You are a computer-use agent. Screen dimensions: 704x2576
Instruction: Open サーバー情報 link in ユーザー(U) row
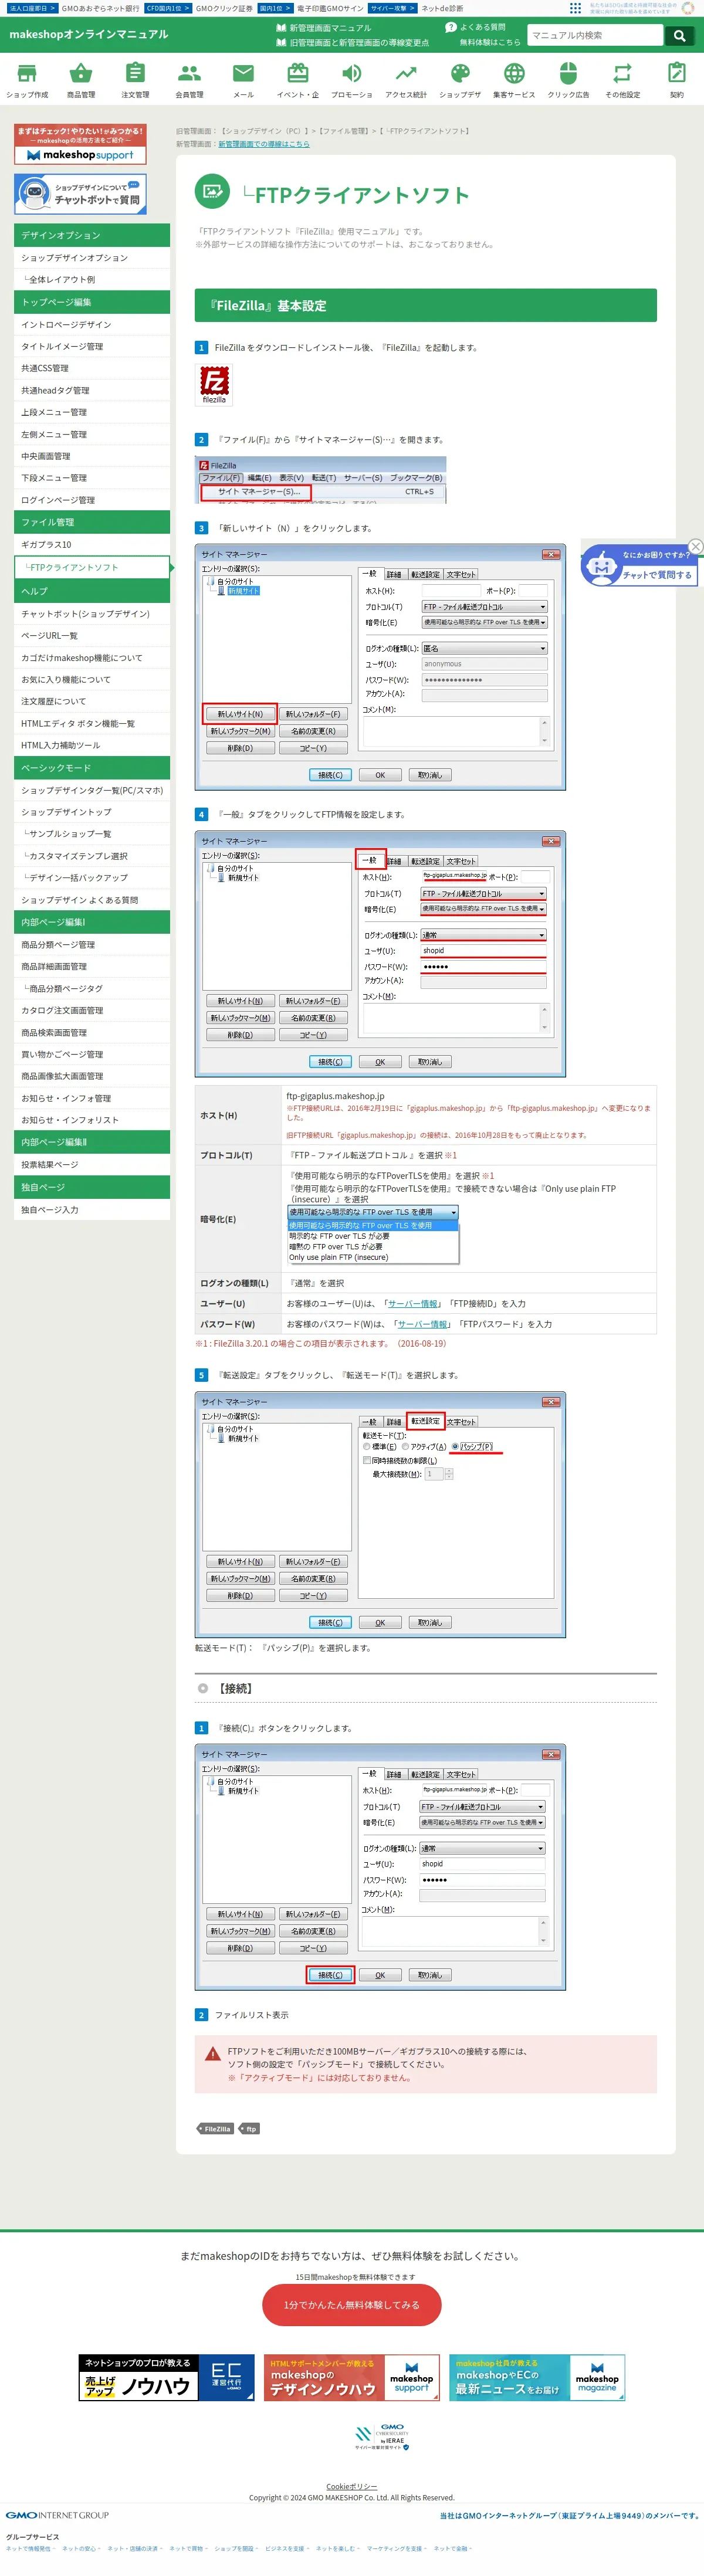[x=413, y=1304]
